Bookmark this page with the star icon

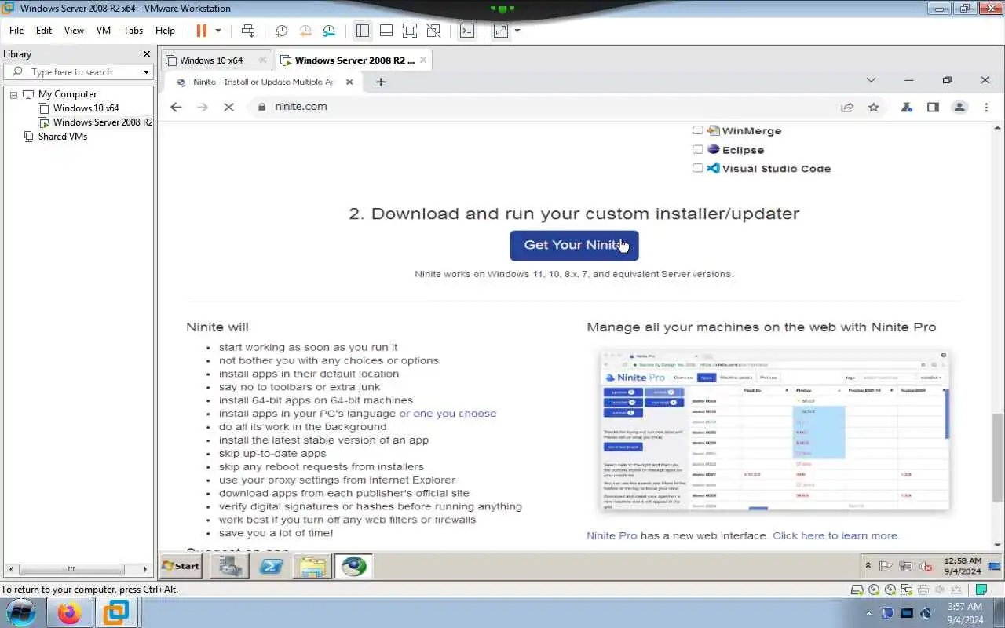point(873,108)
